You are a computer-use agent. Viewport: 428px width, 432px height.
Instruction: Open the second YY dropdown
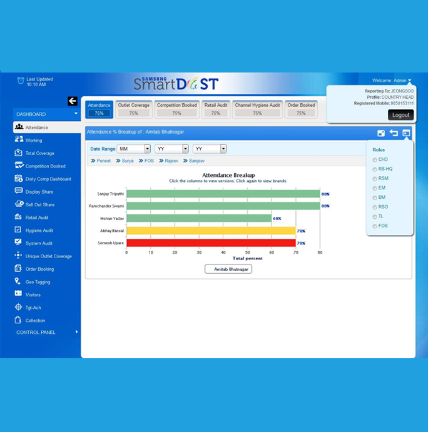click(210, 149)
